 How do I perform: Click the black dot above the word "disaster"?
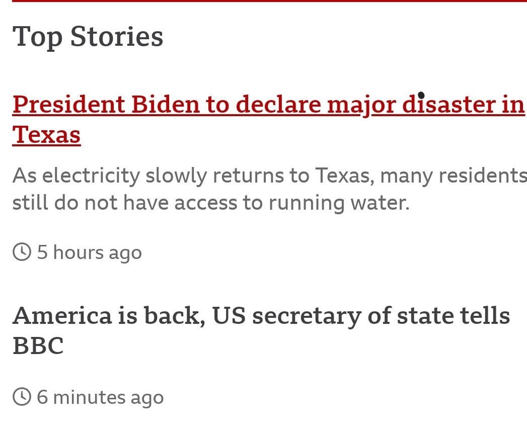pyautogui.click(x=421, y=95)
